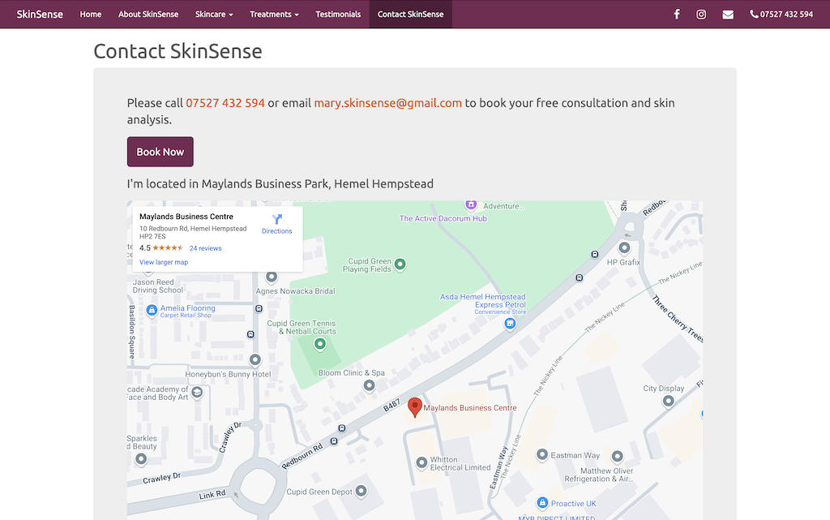Expand the Treatments dropdown menu
The height and width of the screenshot is (520, 830).
pos(274,15)
